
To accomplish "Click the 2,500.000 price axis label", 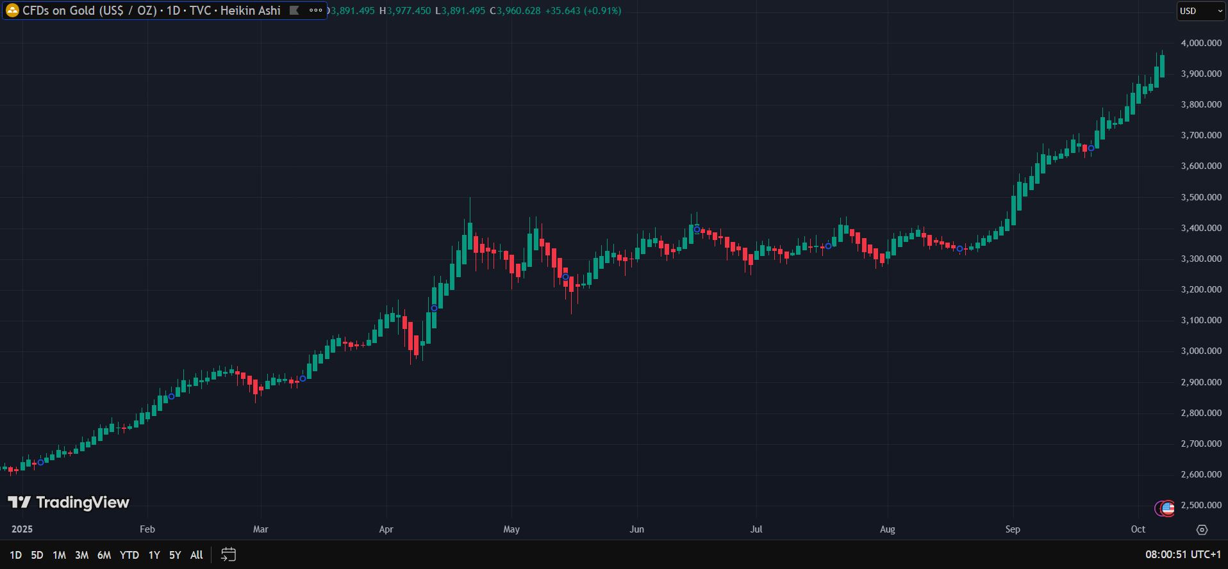I will [x=1201, y=505].
